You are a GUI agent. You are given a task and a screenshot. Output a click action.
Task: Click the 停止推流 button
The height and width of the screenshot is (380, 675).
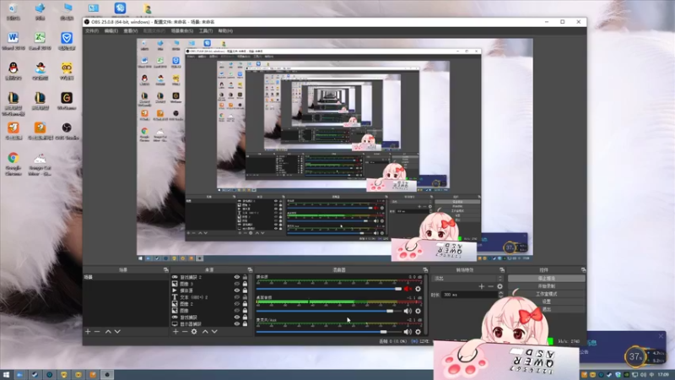pos(546,279)
